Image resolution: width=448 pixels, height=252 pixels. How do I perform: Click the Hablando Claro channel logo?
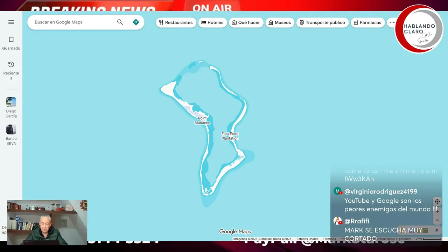[x=419, y=29]
